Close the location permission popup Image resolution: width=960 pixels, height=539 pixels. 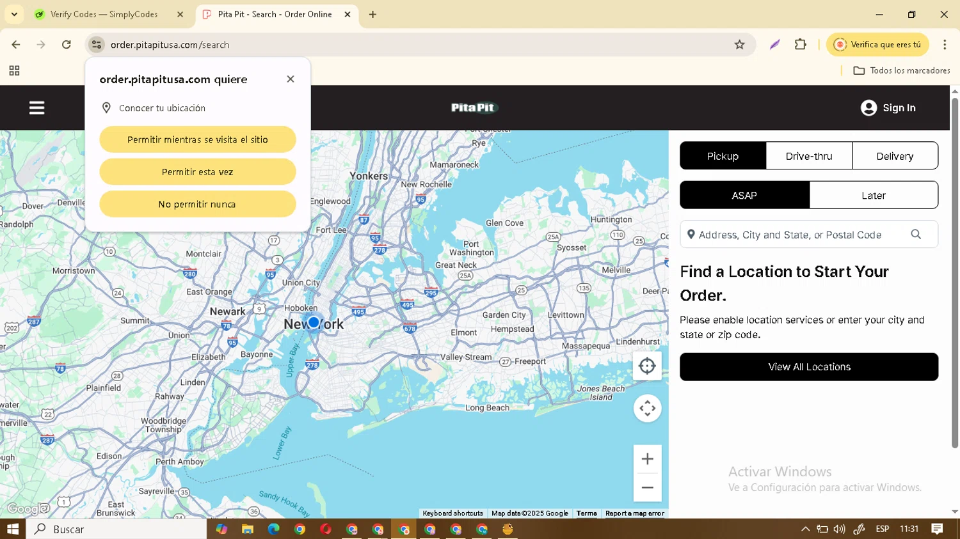click(291, 79)
